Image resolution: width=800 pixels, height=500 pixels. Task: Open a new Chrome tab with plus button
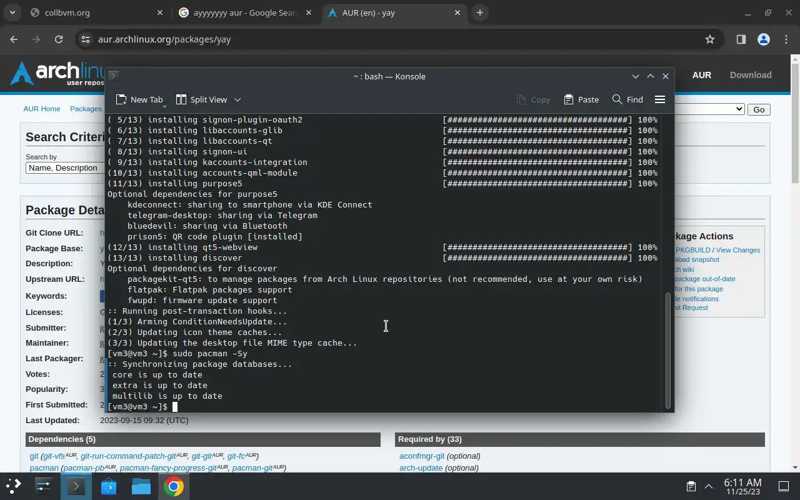tap(480, 12)
